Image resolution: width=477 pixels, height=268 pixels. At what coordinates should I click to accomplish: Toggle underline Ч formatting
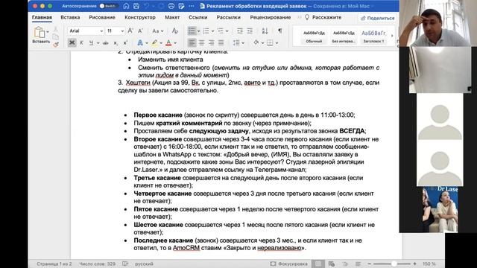(91, 43)
